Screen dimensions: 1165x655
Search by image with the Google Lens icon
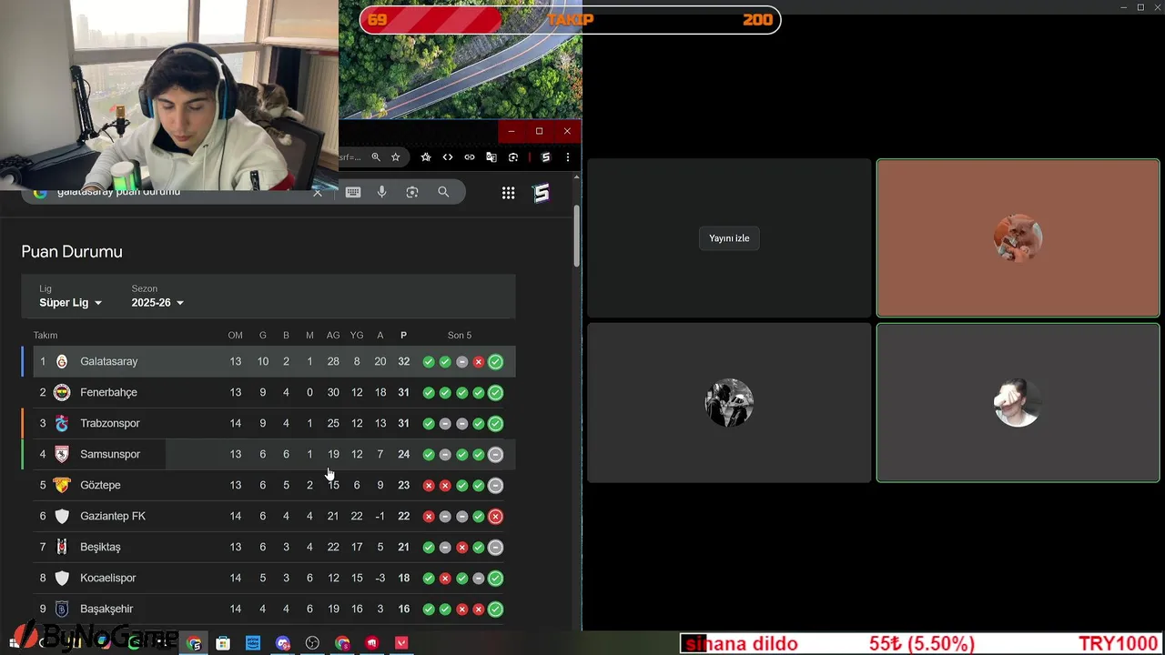412,192
